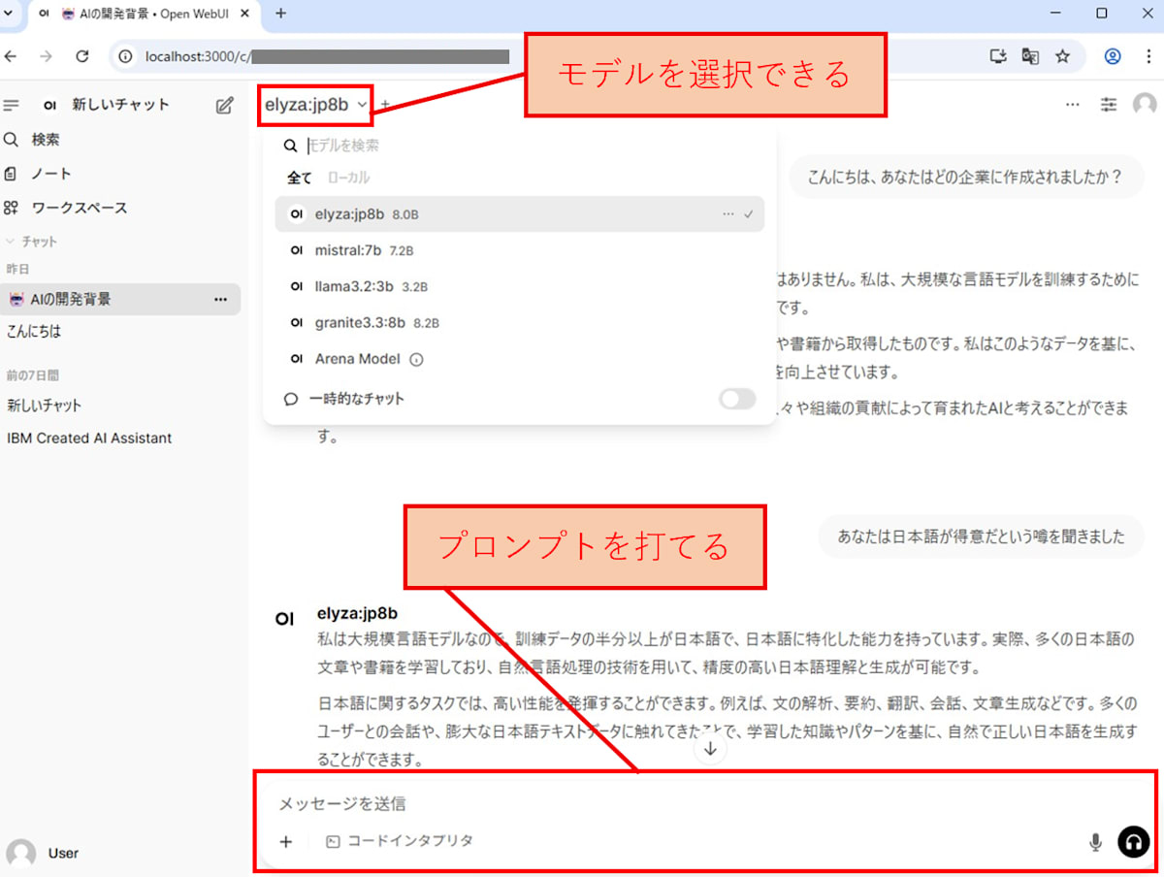Click the elyza:jp8b name above the response
Image resolution: width=1164 pixels, height=877 pixels.
[x=357, y=613]
